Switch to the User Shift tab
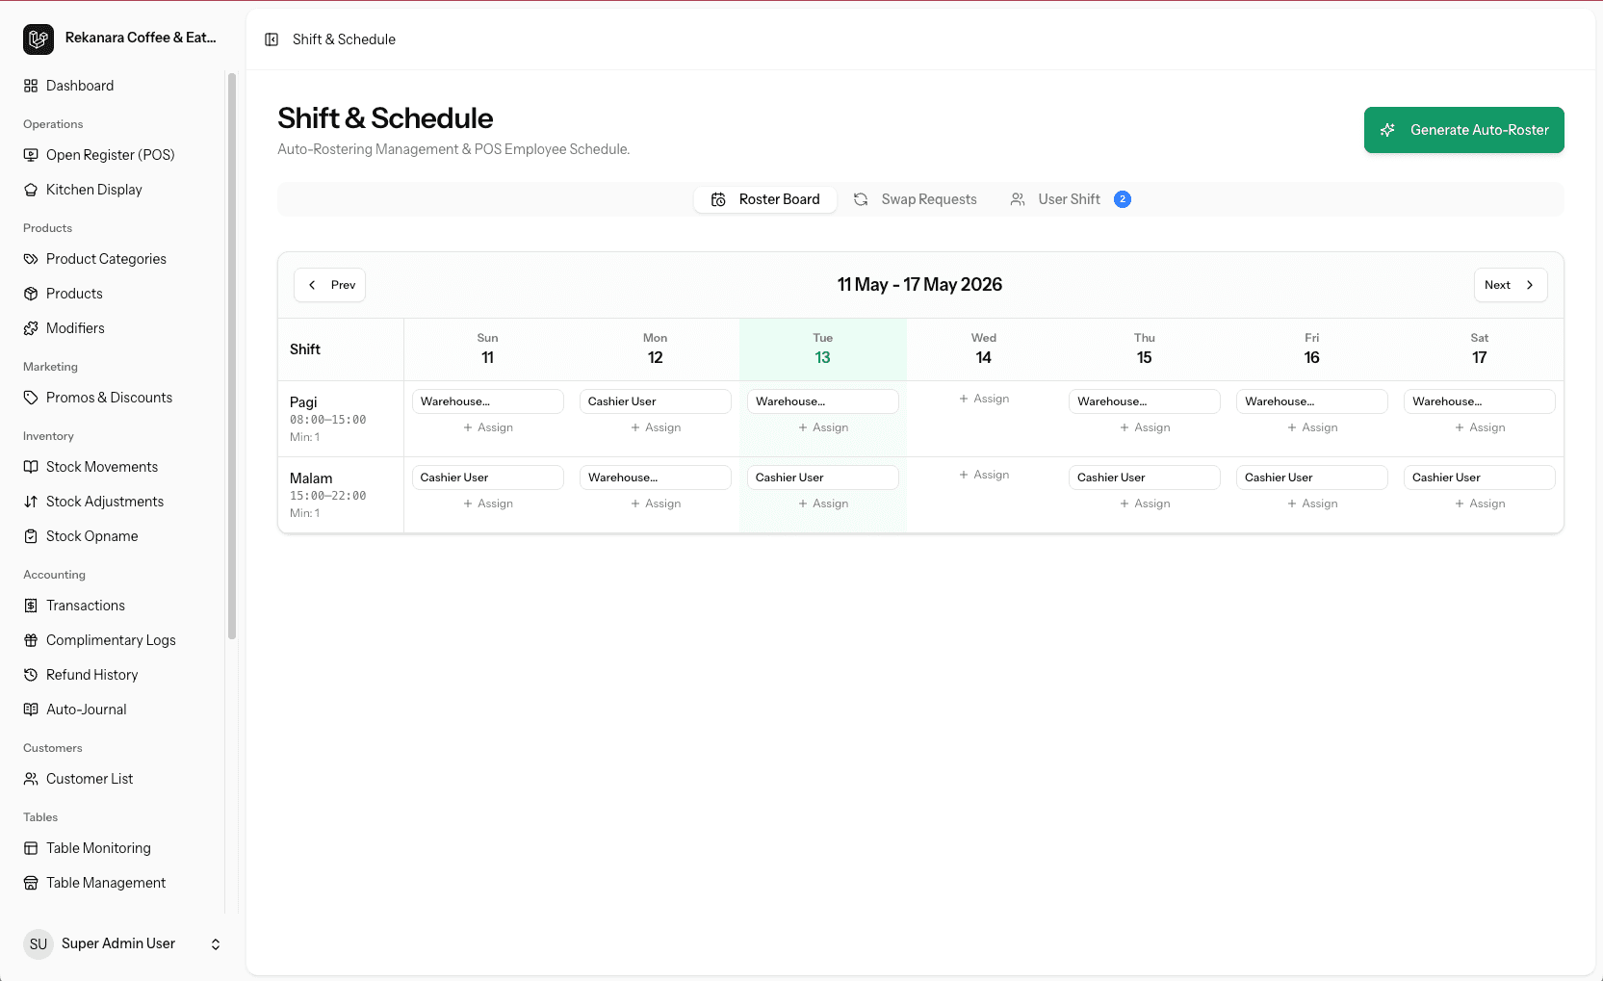Screen dimensions: 1603x981 (1070, 199)
